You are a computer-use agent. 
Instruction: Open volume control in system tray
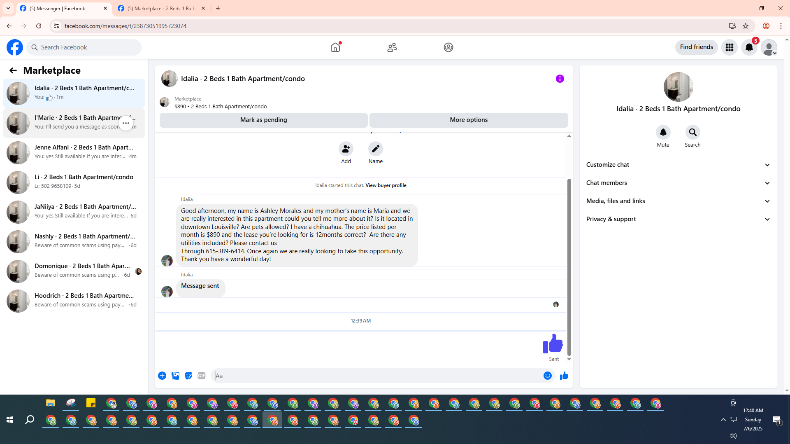[x=733, y=435]
